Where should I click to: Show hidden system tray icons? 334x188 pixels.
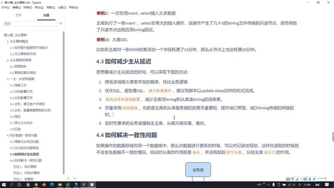[268, 185]
